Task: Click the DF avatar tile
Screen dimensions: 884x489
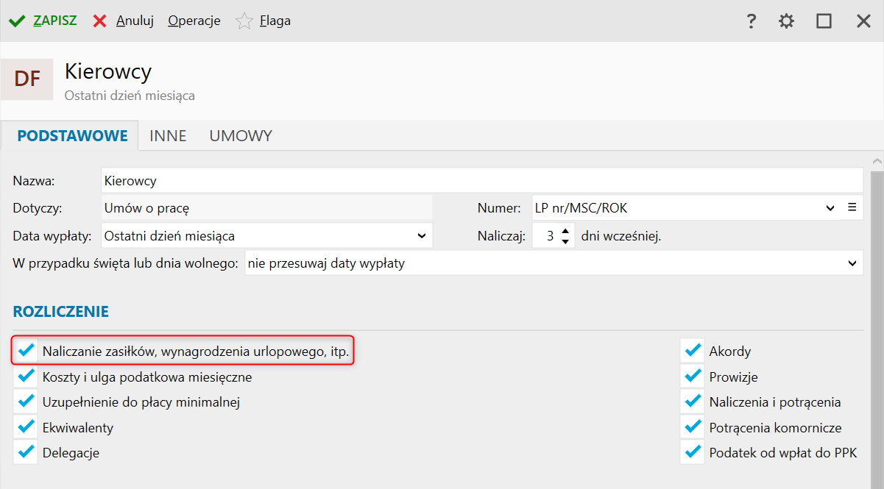Action: click(x=26, y=79)
